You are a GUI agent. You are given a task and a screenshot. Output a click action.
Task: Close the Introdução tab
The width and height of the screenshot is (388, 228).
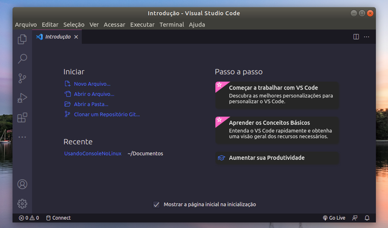[76, 37]
